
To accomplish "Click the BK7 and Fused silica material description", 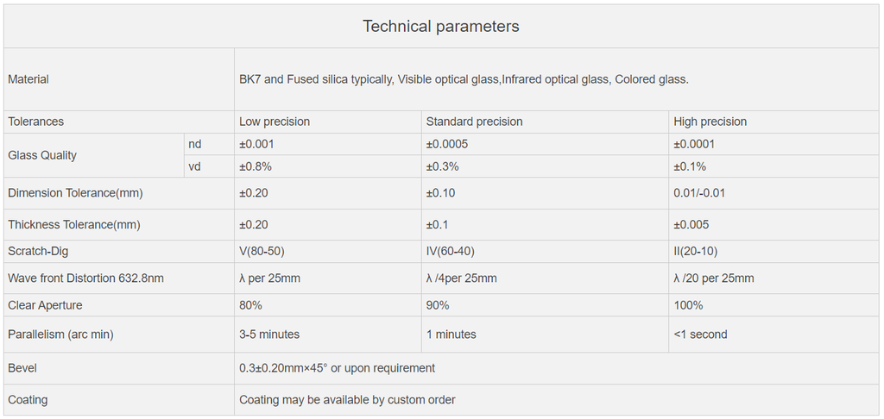I will (x=464, y=79).
